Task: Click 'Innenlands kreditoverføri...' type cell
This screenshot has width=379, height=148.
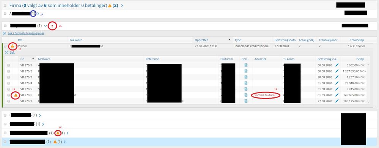Action: [252, 46]
